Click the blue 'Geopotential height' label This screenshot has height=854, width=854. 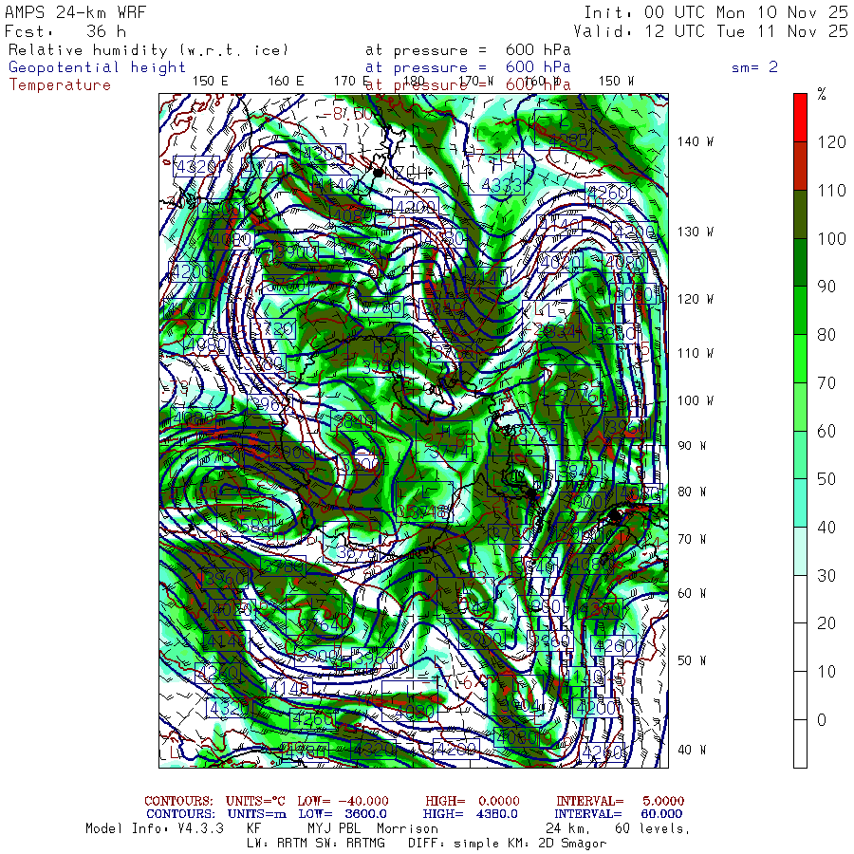97,67
